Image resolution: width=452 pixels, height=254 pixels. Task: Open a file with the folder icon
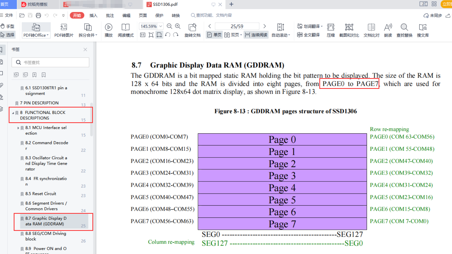tap(22, 16)
